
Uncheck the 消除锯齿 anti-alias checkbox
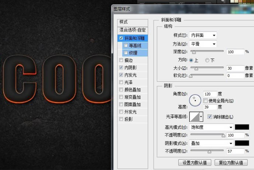tap(210, 117)
